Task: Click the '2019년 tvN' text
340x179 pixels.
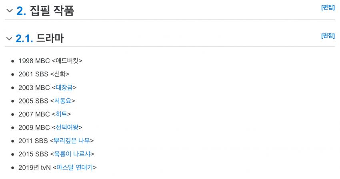Action: pyautogui.click(x=34, y=167)
